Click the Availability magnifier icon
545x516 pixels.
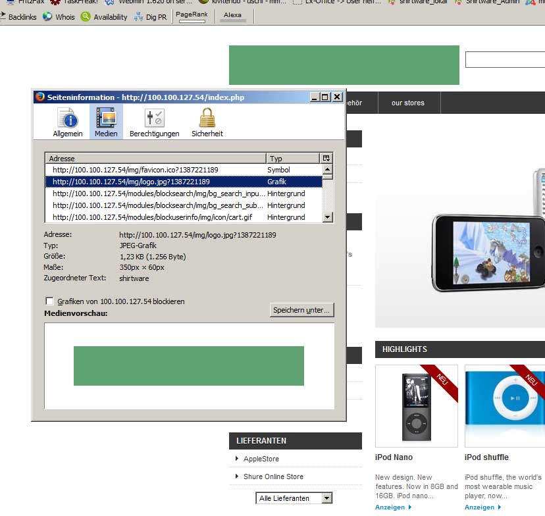(86, 16)
